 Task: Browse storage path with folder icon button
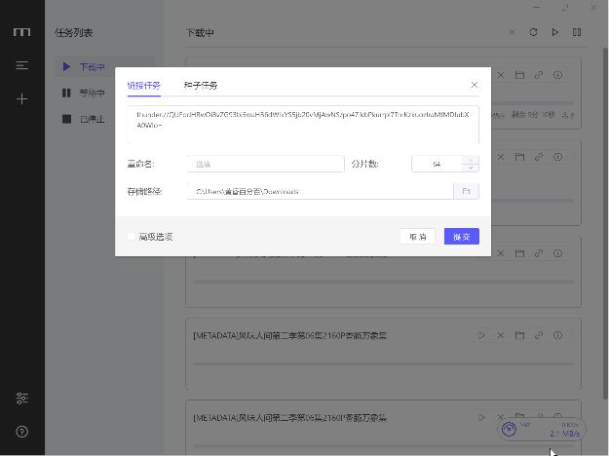tap(466, 191)
